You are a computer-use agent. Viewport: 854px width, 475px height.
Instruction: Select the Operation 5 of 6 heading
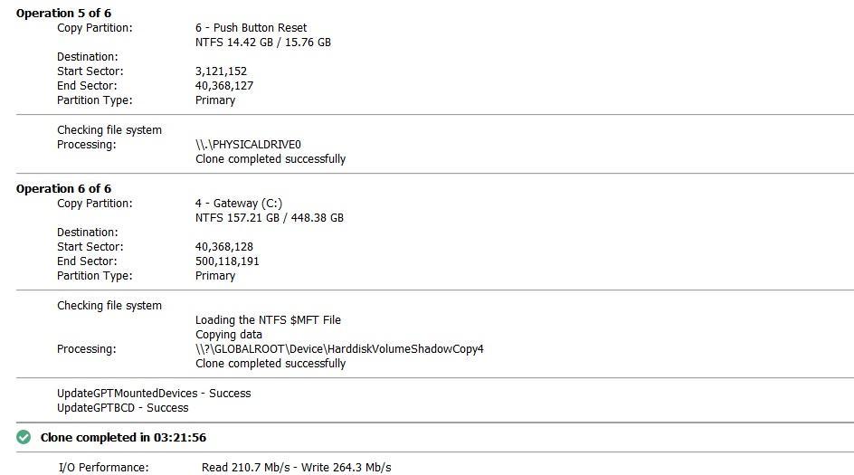coord(63,13)
